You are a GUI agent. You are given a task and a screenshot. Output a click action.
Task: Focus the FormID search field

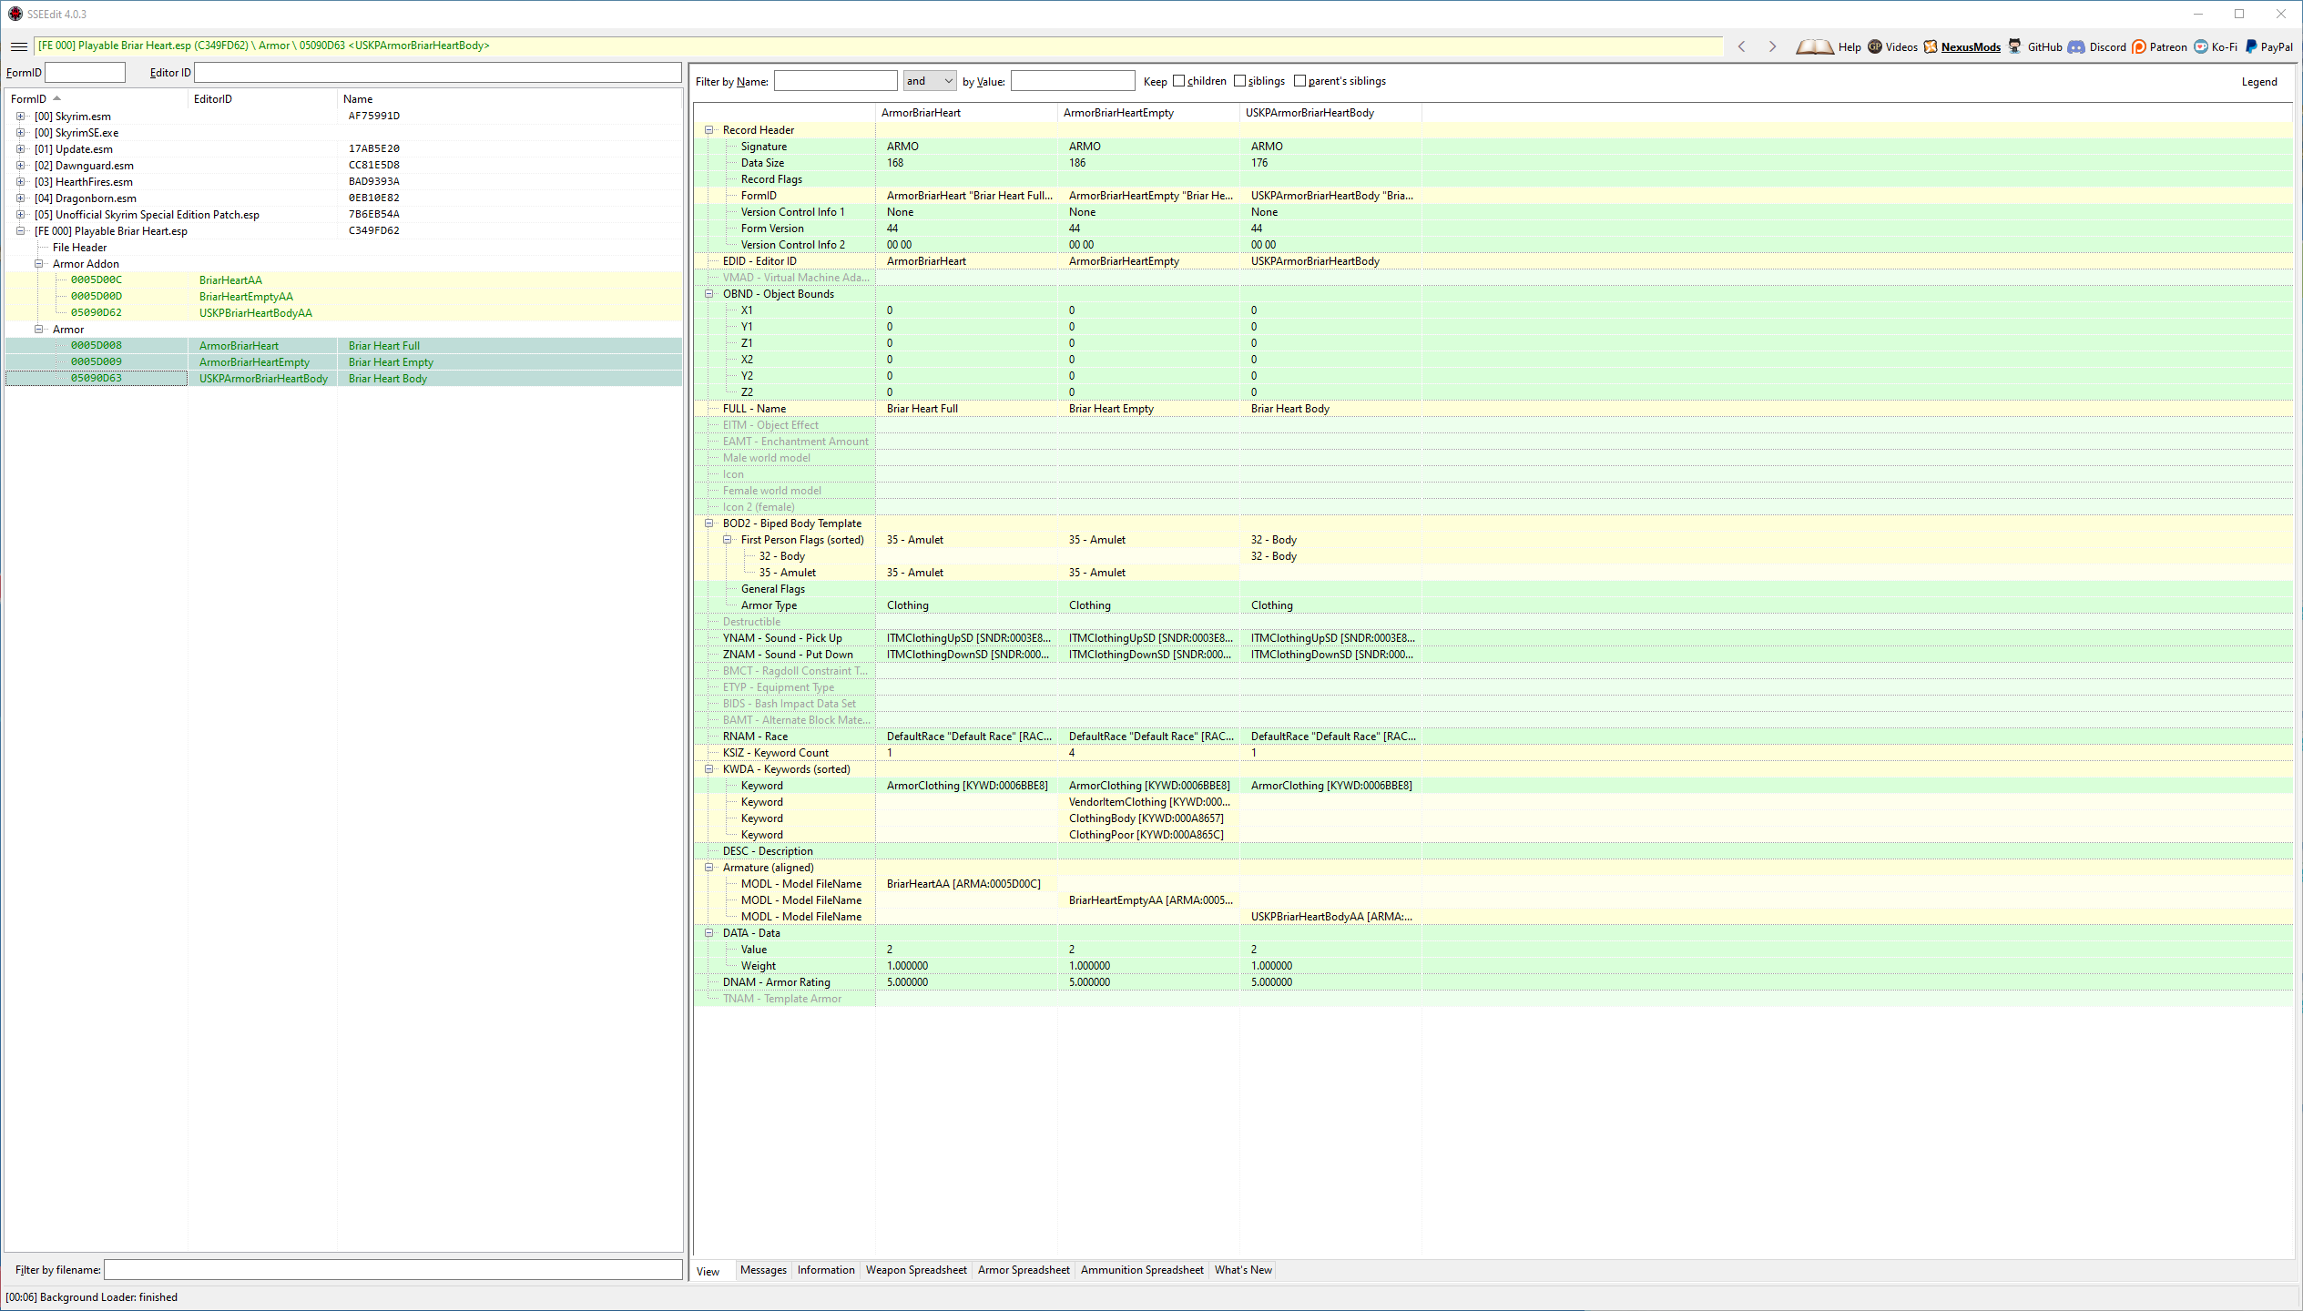85,72
